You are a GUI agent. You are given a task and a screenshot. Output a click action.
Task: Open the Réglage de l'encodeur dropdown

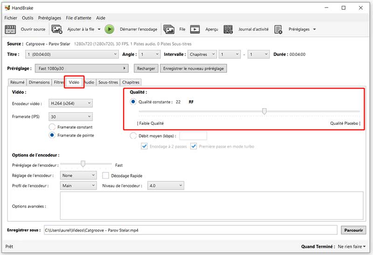click(x=78, y=175)
